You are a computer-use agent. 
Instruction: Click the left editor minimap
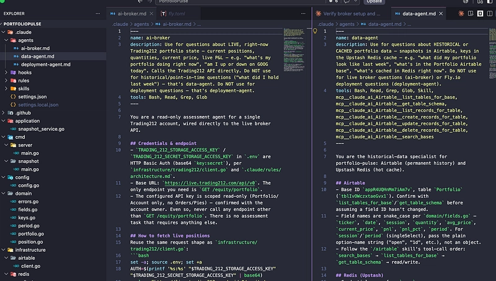pyautogui.click(x=294, y=49)
